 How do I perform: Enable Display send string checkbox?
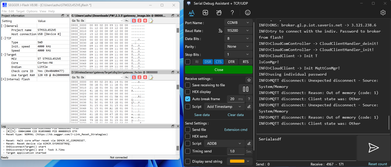tap(188, 161)
